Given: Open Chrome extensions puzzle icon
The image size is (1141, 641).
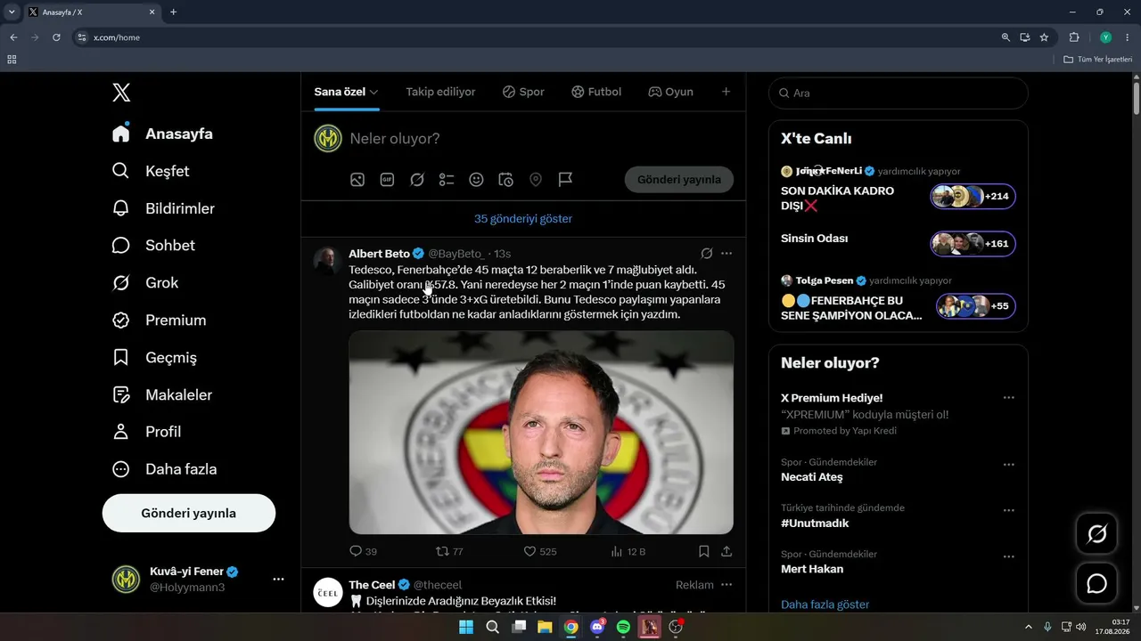Looking at the screenshot, I should (1074, 37).
